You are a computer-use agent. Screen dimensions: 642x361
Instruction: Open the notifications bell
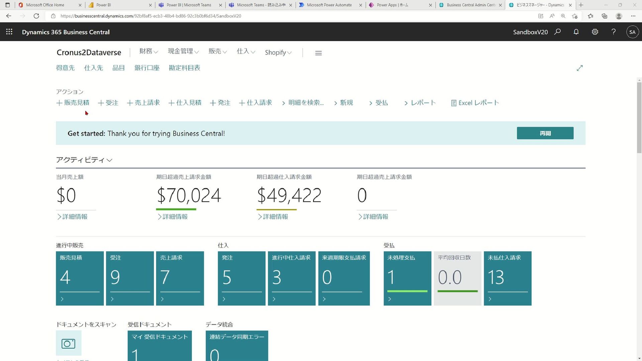click(x=576, y=32)
